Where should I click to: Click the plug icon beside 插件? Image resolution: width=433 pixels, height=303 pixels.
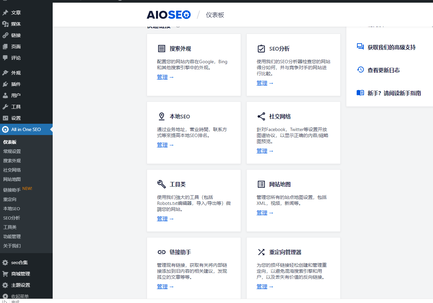pos(5,84)
